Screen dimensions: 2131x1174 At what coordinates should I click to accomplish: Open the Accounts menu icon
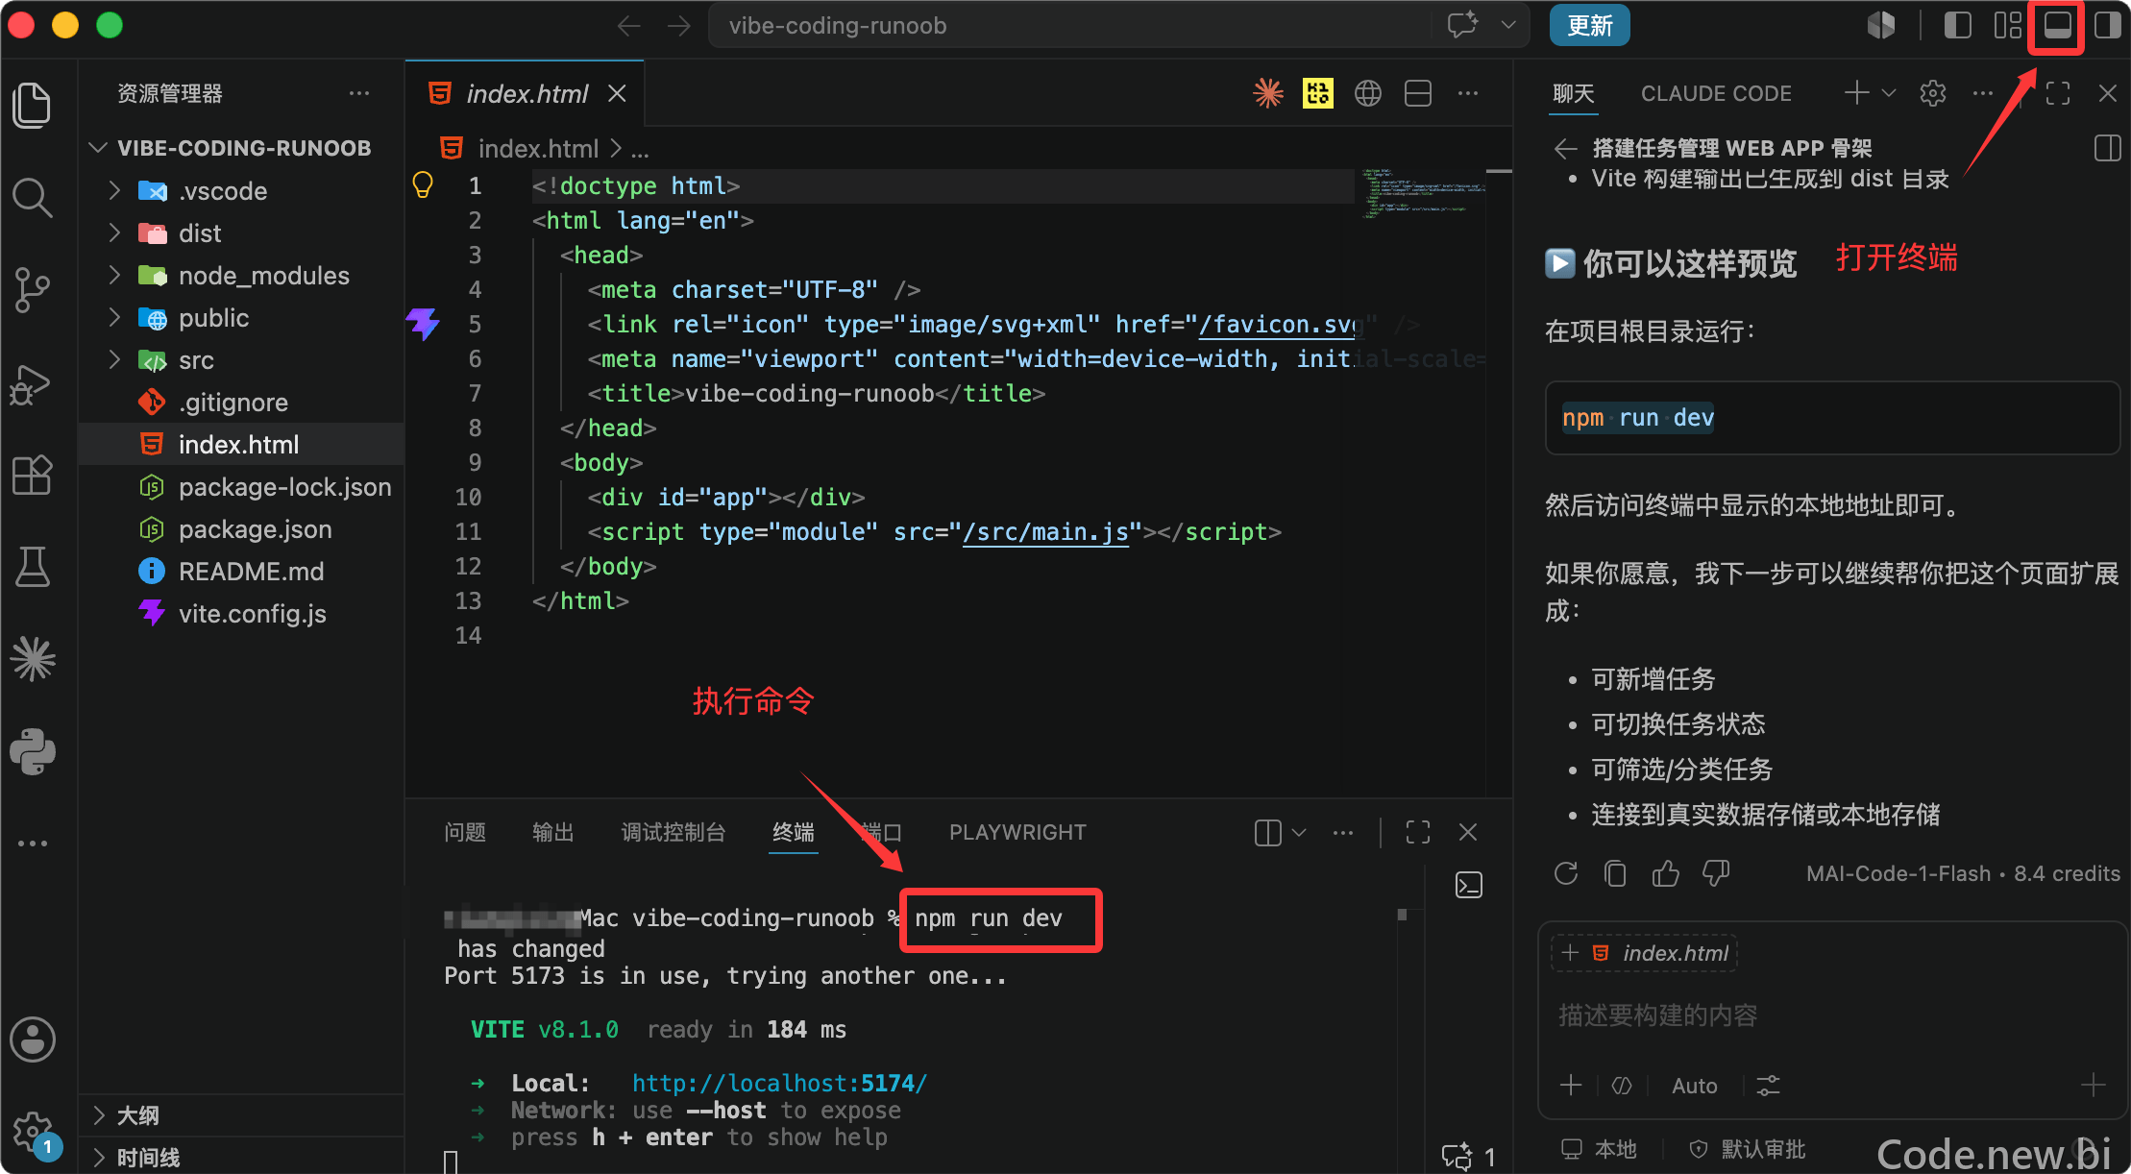coord(33,1039)
